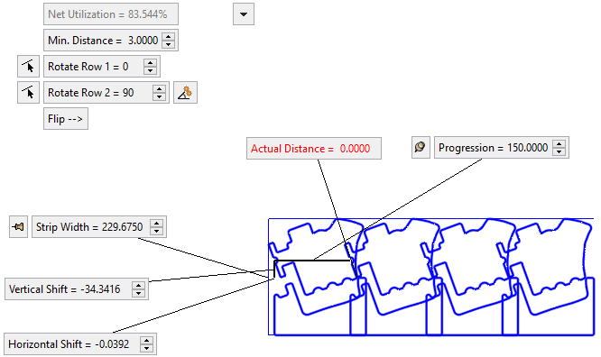Open the dropdown arrow next to Net Utilization

(244, 14)
